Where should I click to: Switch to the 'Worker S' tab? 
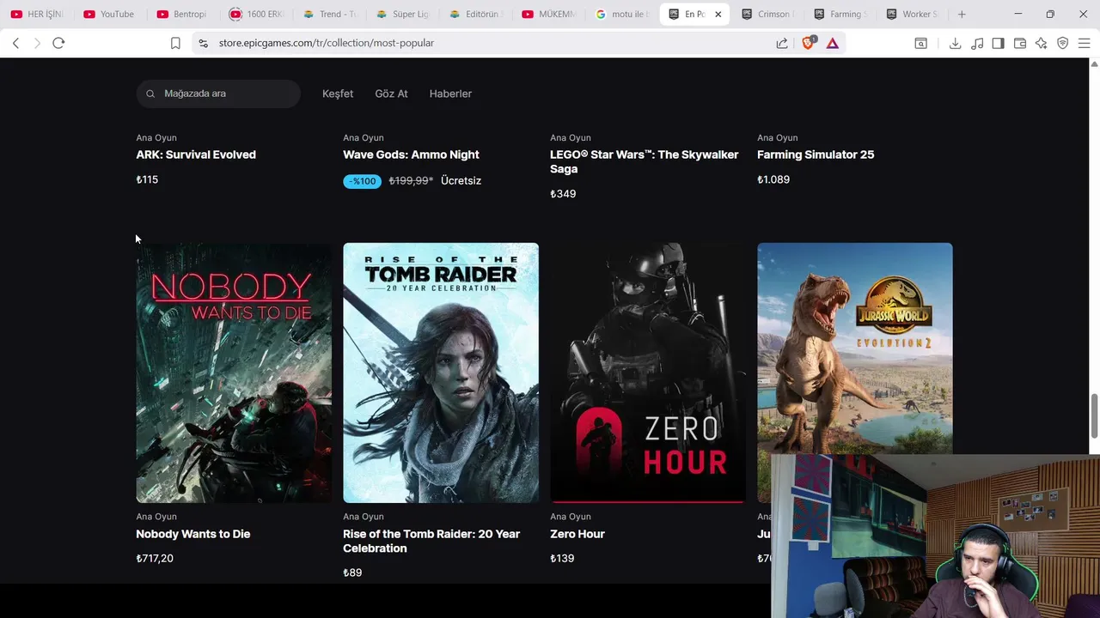tap(914, 14)
